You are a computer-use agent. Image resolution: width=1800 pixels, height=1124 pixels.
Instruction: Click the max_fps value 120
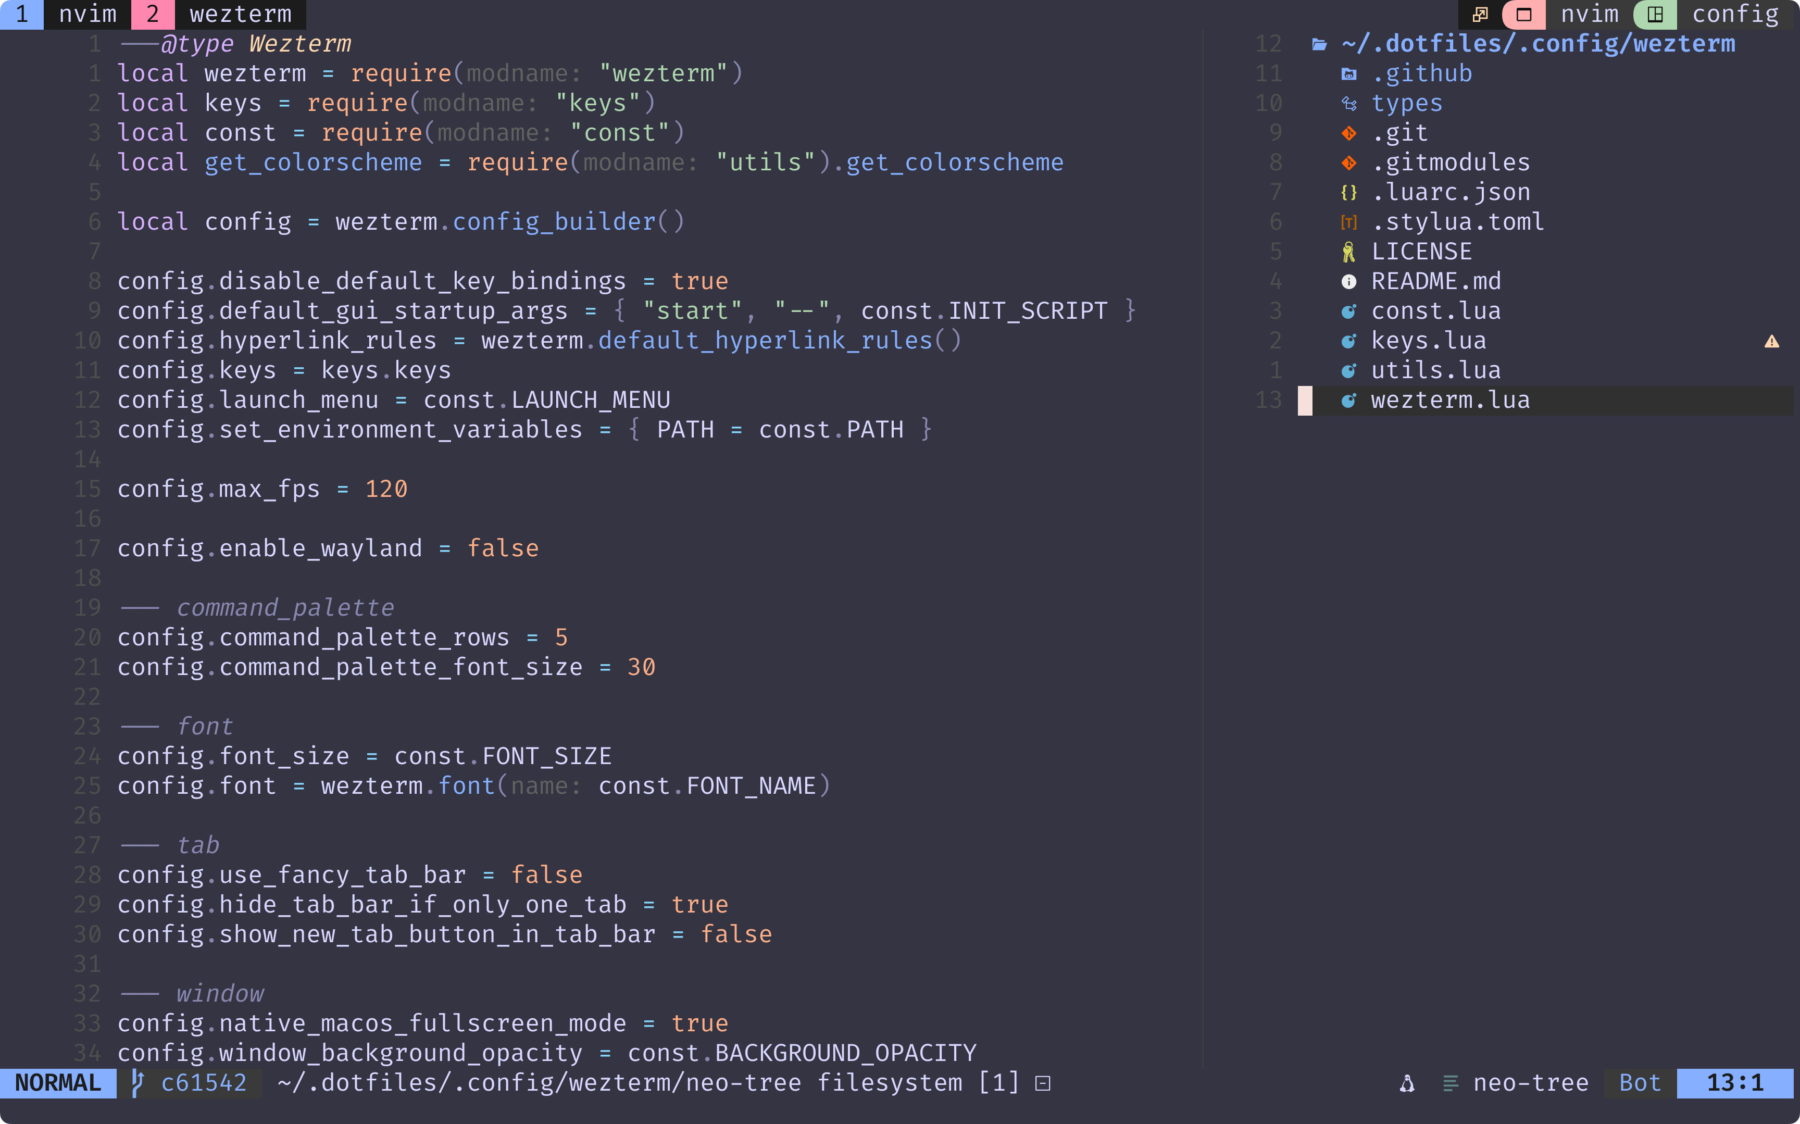[x=386, y=489]
